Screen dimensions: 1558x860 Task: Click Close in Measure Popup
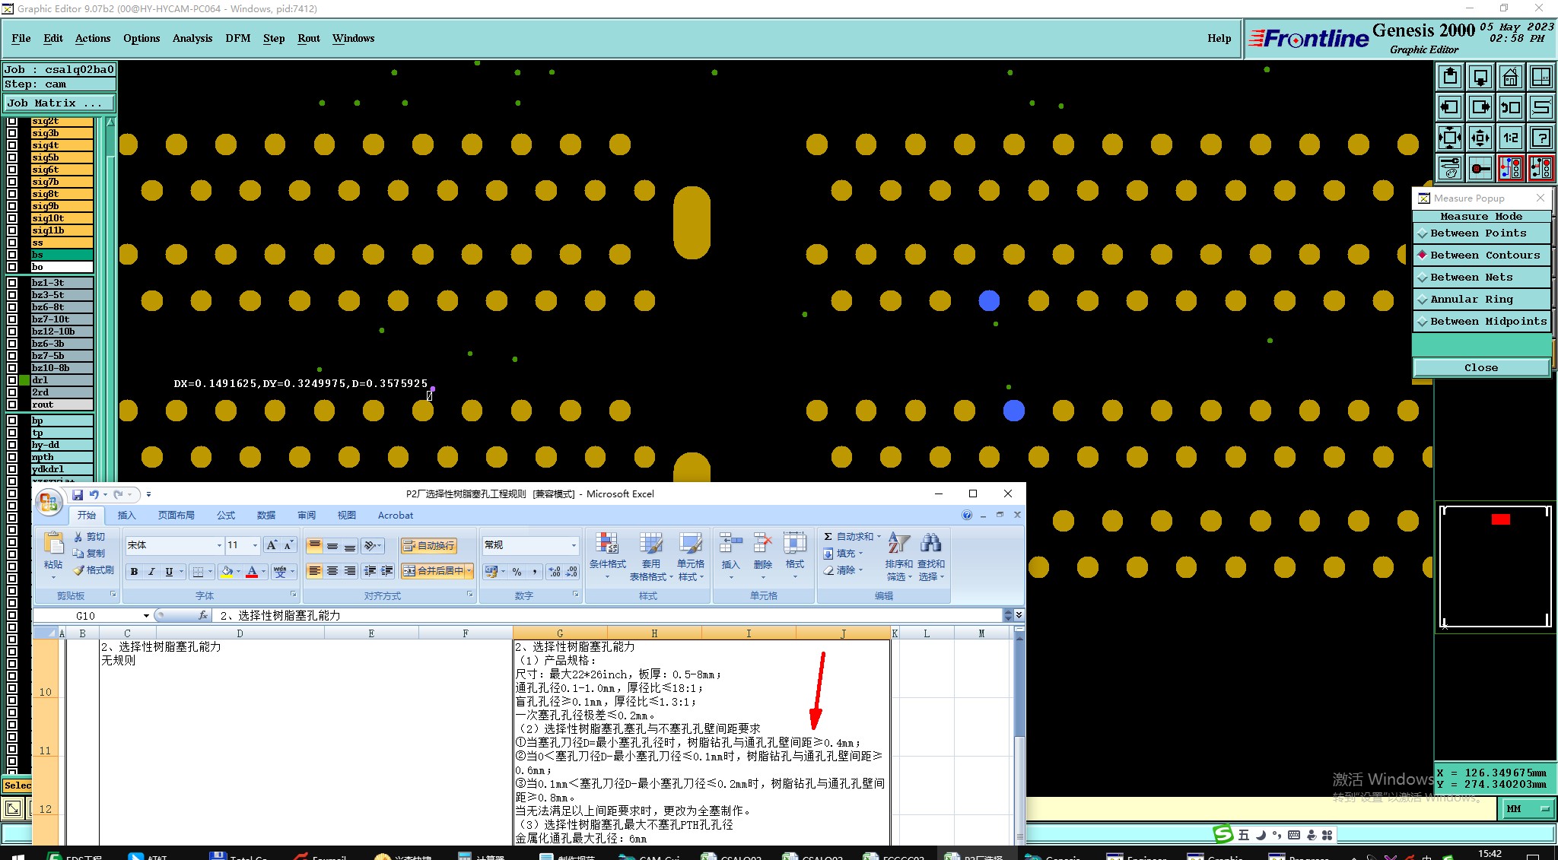point(1480,368)
